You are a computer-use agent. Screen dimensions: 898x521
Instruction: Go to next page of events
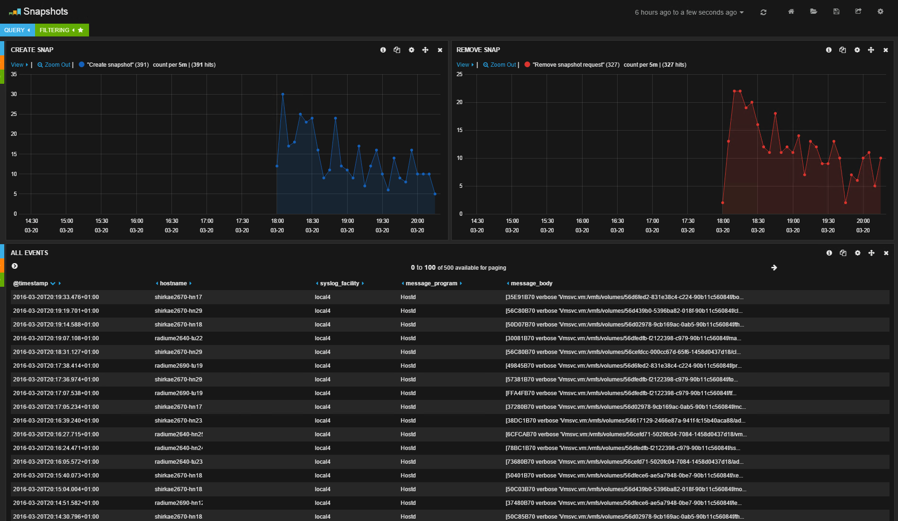(x=774, y=268)
